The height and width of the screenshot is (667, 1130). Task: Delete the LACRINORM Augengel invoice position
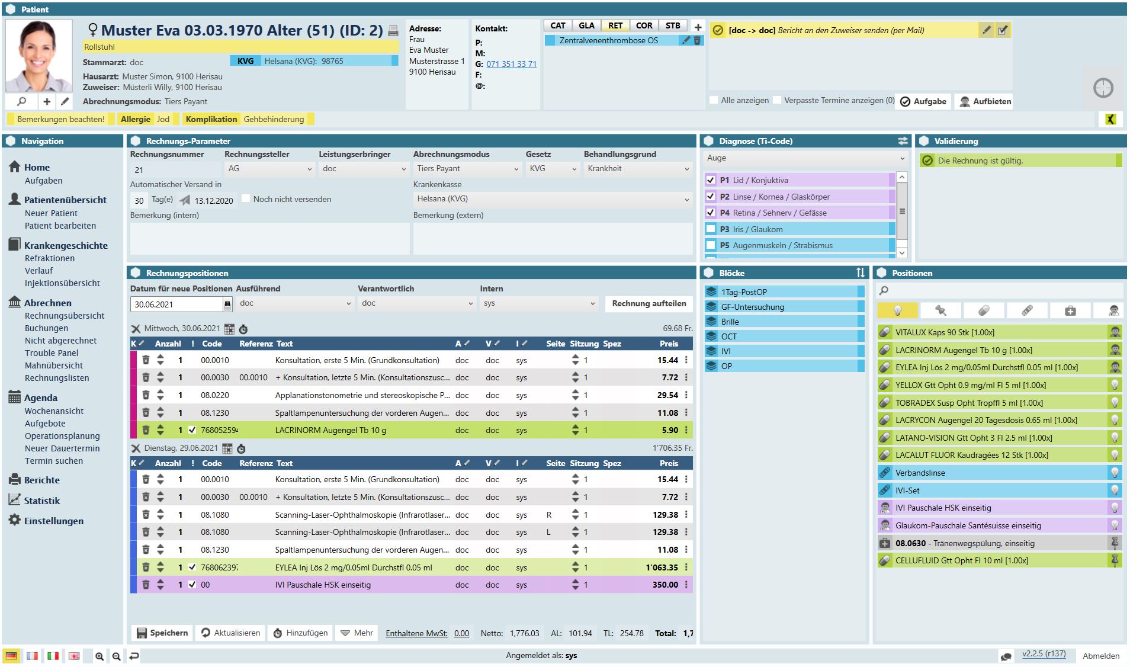[146, 430]
